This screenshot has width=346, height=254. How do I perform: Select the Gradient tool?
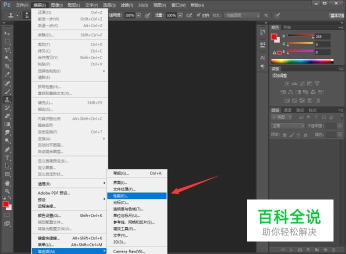[x=7, y=124]
